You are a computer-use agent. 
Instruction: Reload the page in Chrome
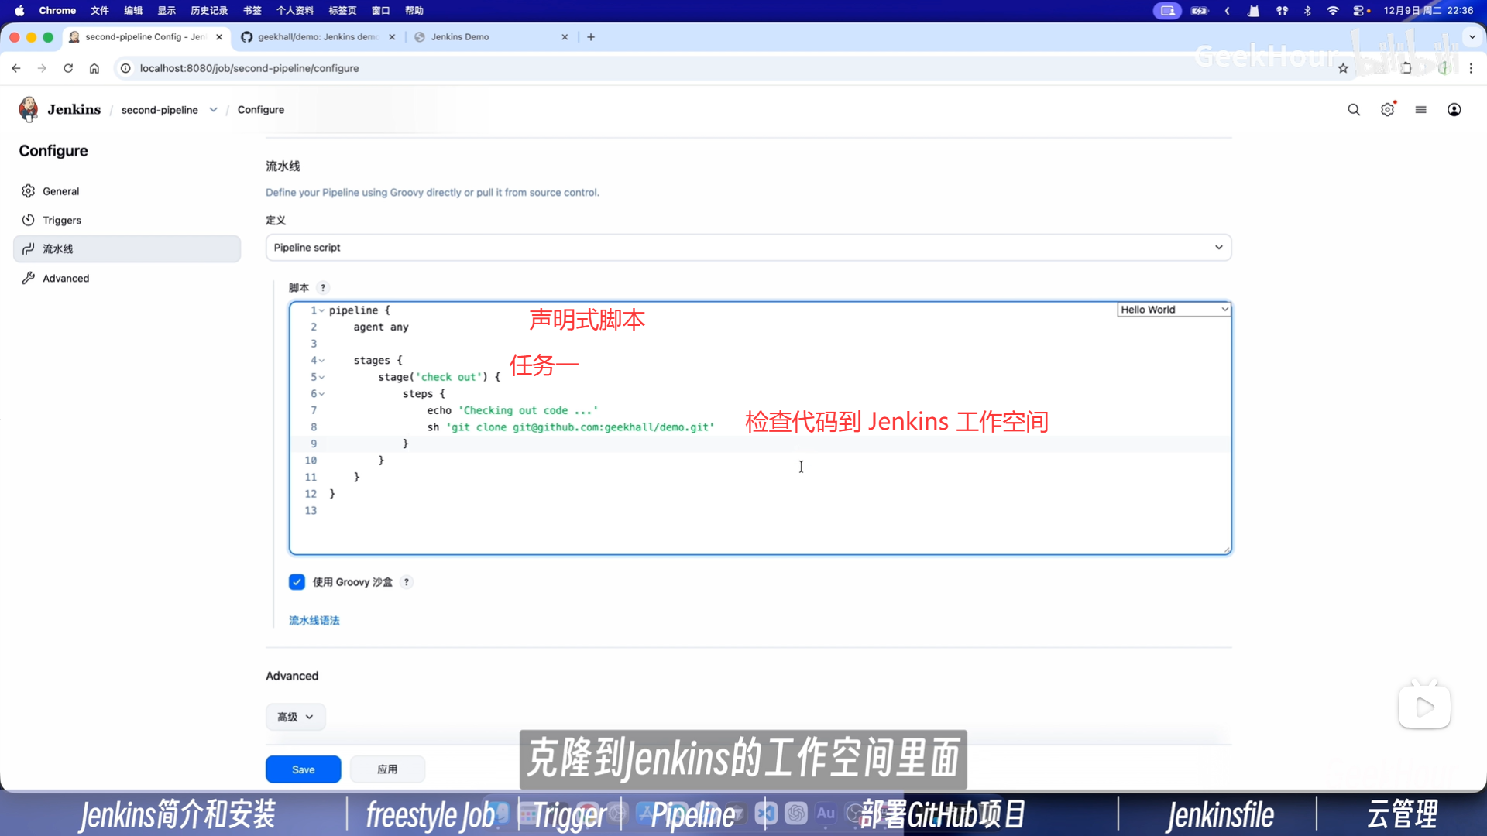coord(68,68)
